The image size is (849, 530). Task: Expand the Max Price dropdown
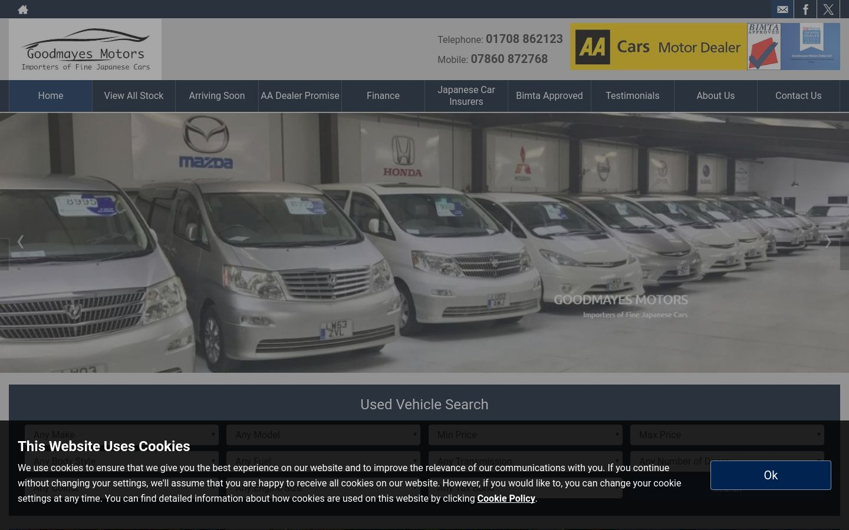727,435
